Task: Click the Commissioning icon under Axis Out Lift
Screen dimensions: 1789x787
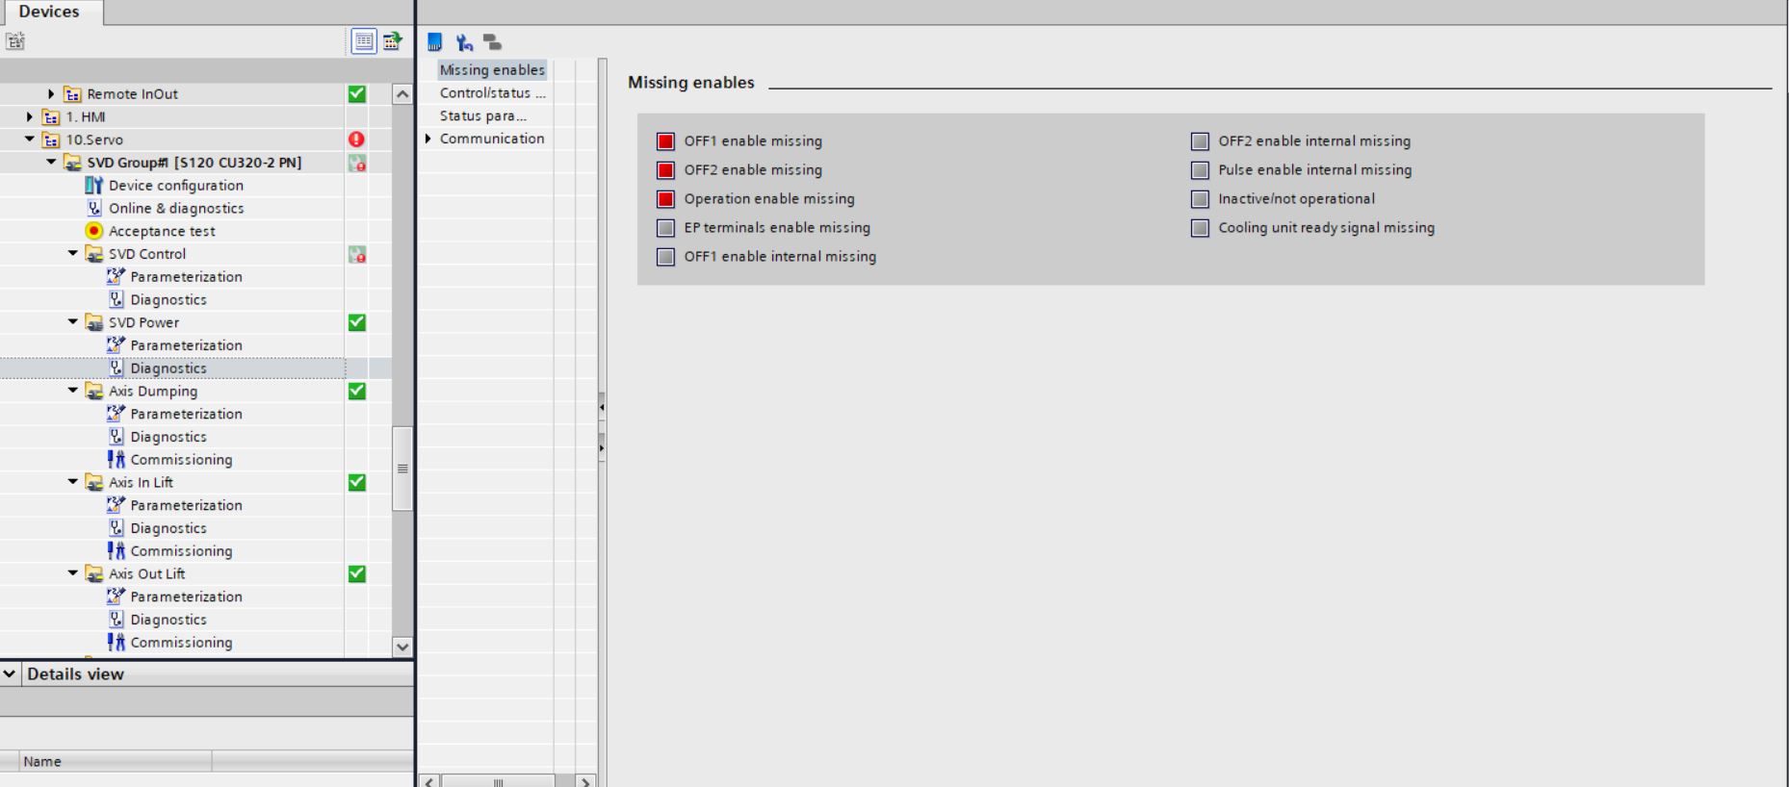Action: point(116,642)
